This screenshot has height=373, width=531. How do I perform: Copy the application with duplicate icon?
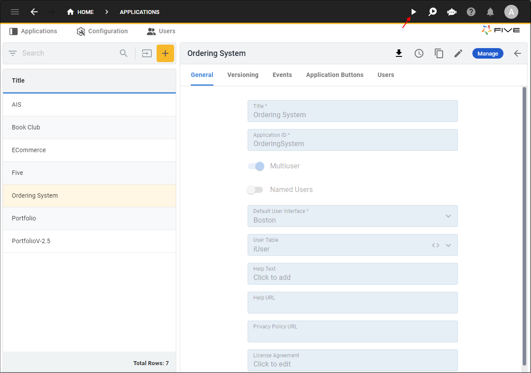tap(439, 53)
